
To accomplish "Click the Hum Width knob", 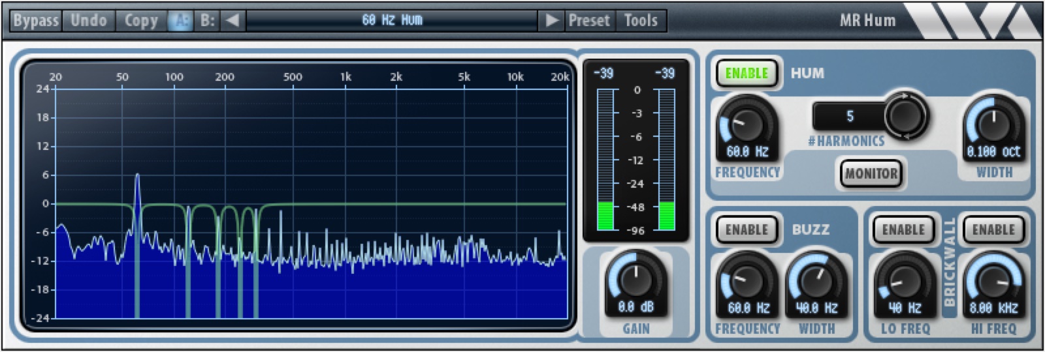I will (992, 121).
